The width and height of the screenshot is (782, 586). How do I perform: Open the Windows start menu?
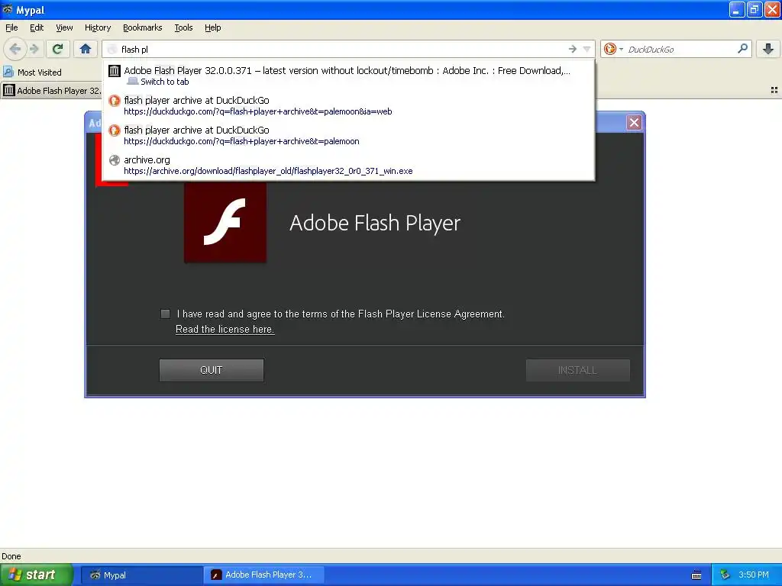pyautogui.click(x=37, y=575)
